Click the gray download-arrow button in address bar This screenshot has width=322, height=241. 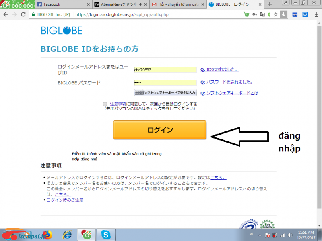click(284, 14)
